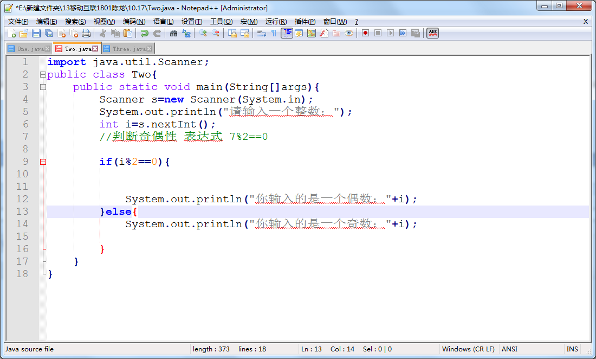Click the line 16 number in the margin
The image size is (596, 359).
[x=22, y=249]
